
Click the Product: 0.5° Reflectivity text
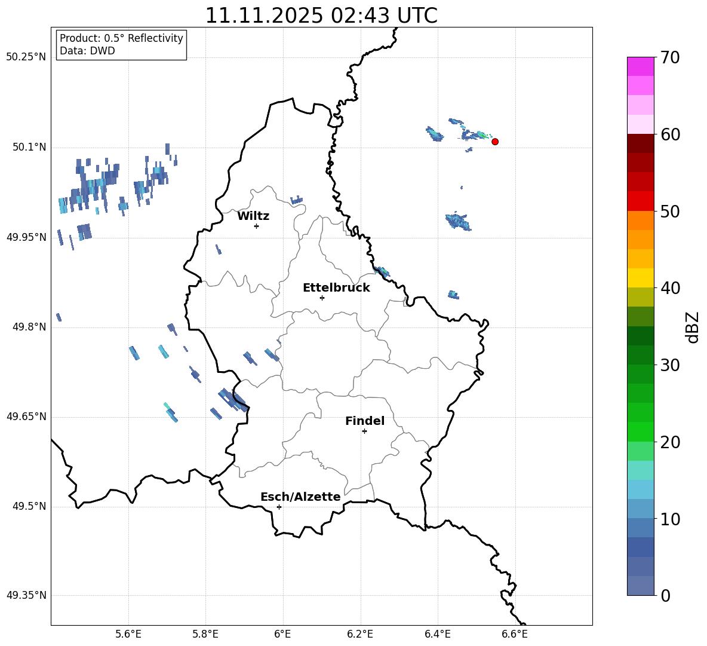[x=121, y=38]
